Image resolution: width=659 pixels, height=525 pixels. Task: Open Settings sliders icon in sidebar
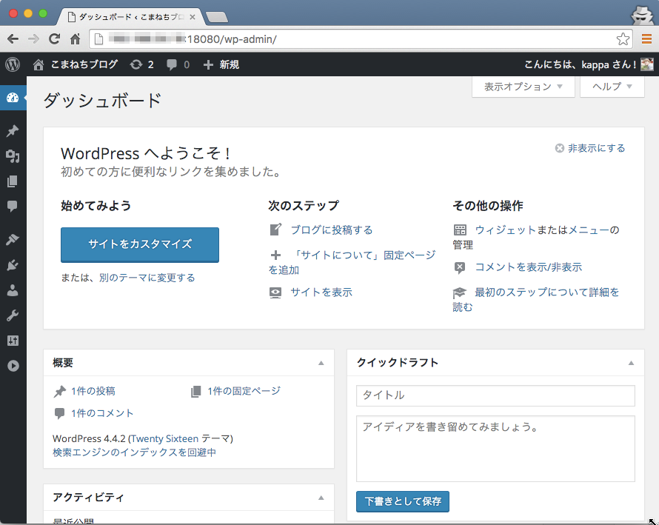[x=13, y=341]
